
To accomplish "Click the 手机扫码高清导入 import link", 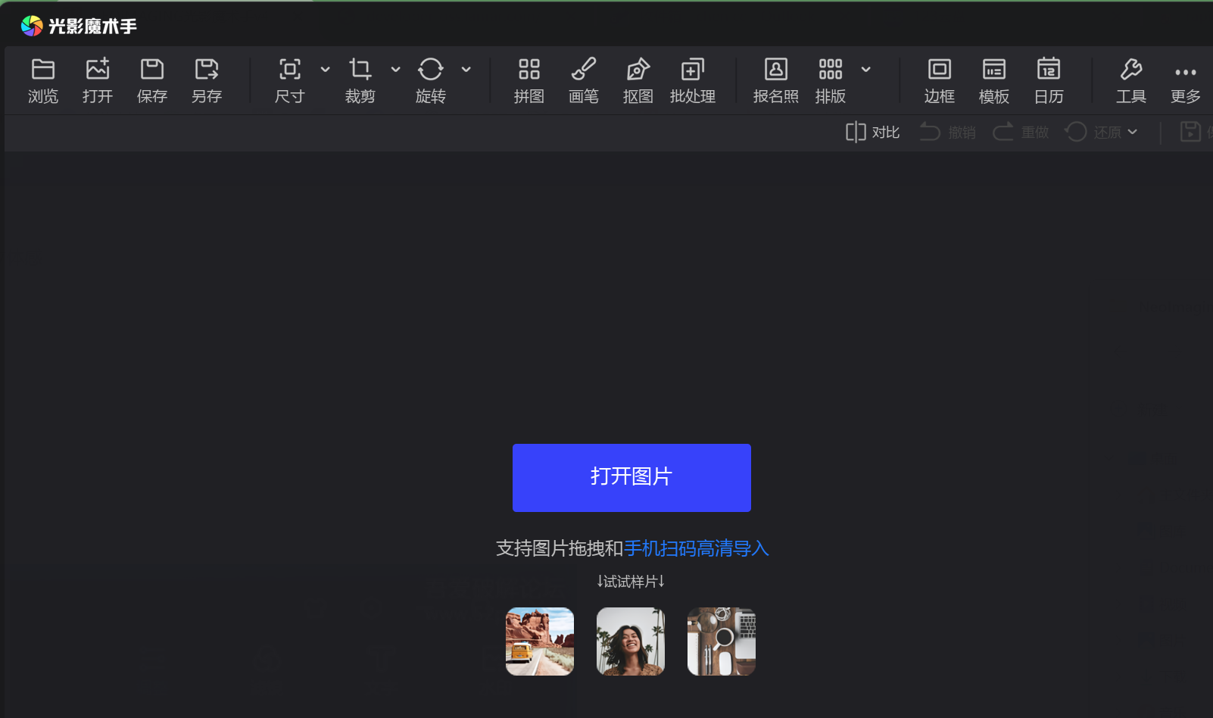I will (x=696, y=548).
